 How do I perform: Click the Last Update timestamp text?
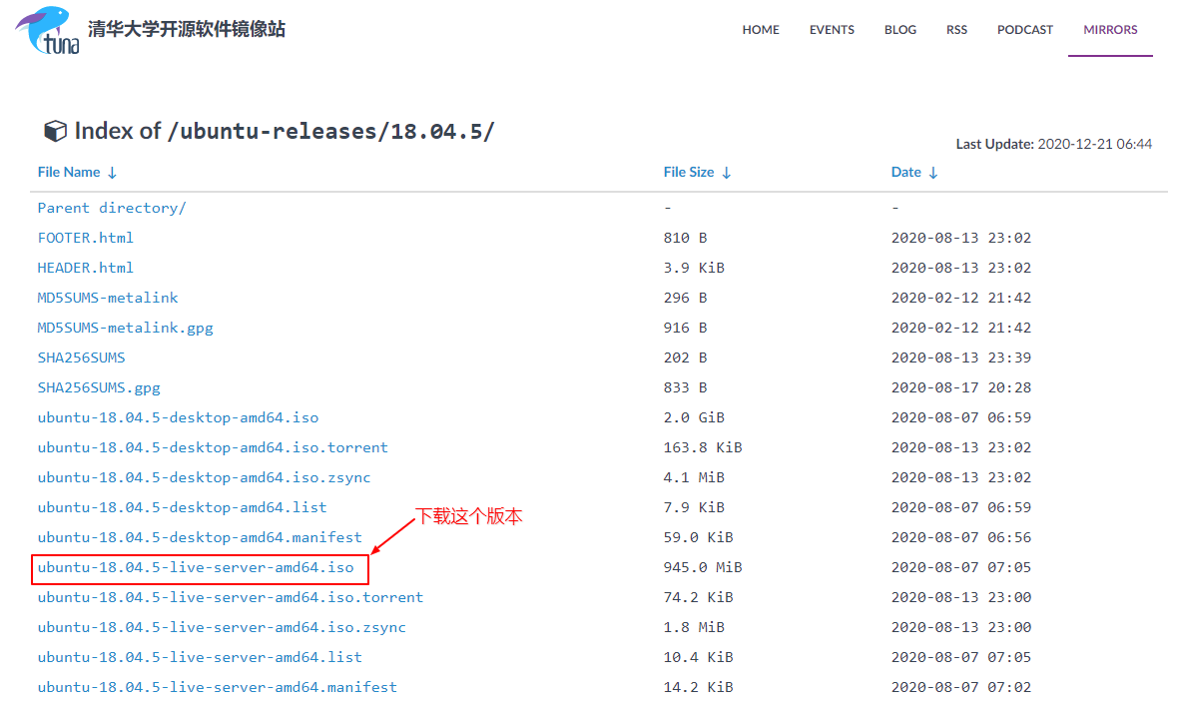pyautogui.click(x=1054, y=144)
